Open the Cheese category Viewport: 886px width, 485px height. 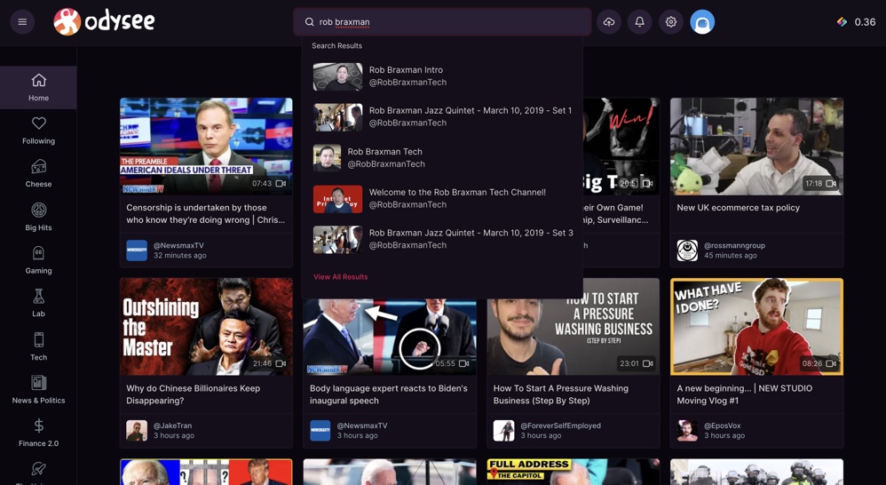(38, 173)
